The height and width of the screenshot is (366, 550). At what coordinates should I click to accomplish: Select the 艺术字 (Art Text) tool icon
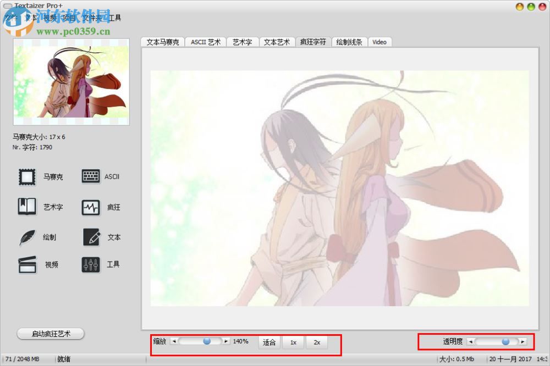[26, 207]
